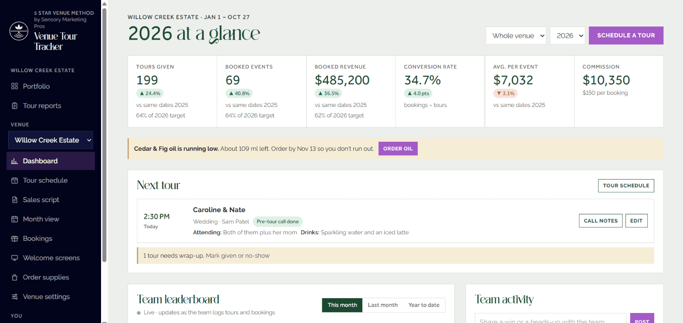683x323 pixels.
Task: Click the 69 booked events value
Action: 233,80
